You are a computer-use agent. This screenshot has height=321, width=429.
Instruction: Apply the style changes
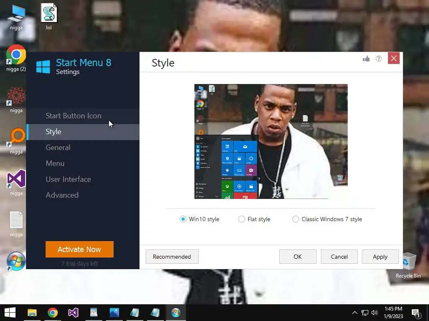(x=380, y=257)
